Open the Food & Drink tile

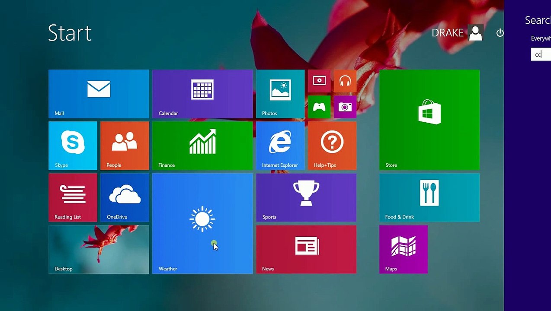(x=429, y=197)
